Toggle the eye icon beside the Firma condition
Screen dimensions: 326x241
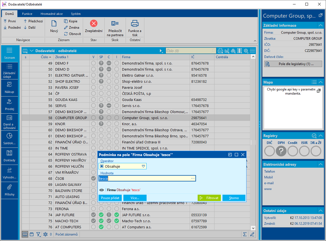[x=101, y=190]
